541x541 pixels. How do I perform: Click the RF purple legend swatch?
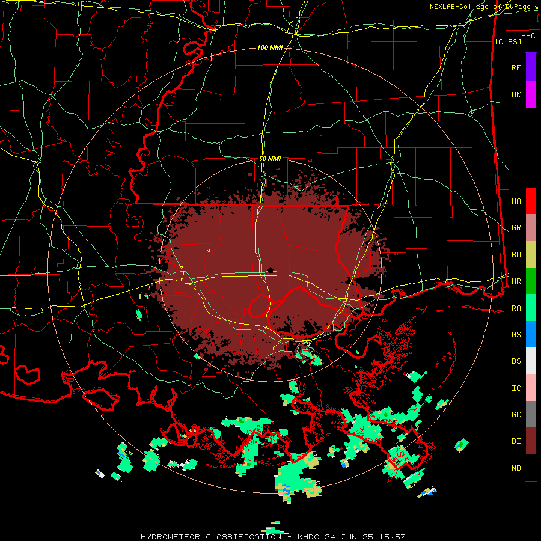[x=531, y=67]
